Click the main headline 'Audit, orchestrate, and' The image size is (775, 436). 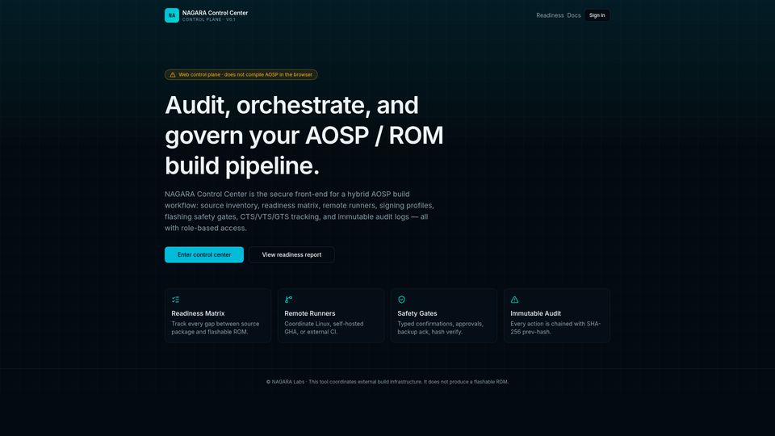(291, 105)
